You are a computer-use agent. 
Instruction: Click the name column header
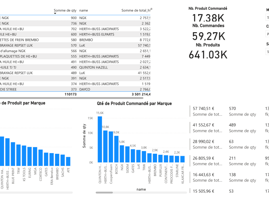click(83, 11)
